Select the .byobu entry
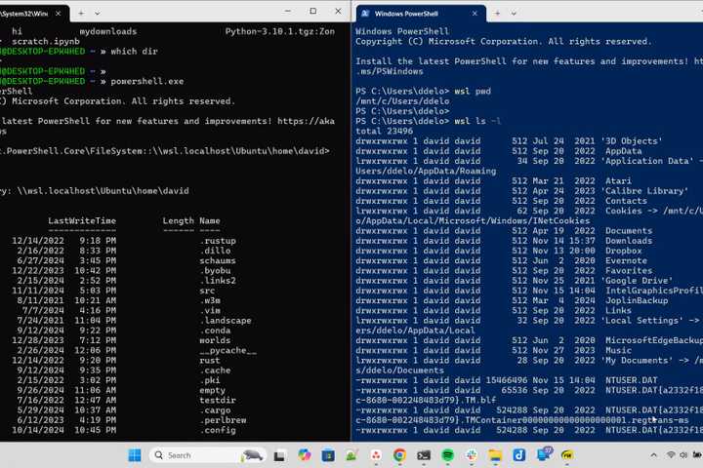 coord(215,270)
